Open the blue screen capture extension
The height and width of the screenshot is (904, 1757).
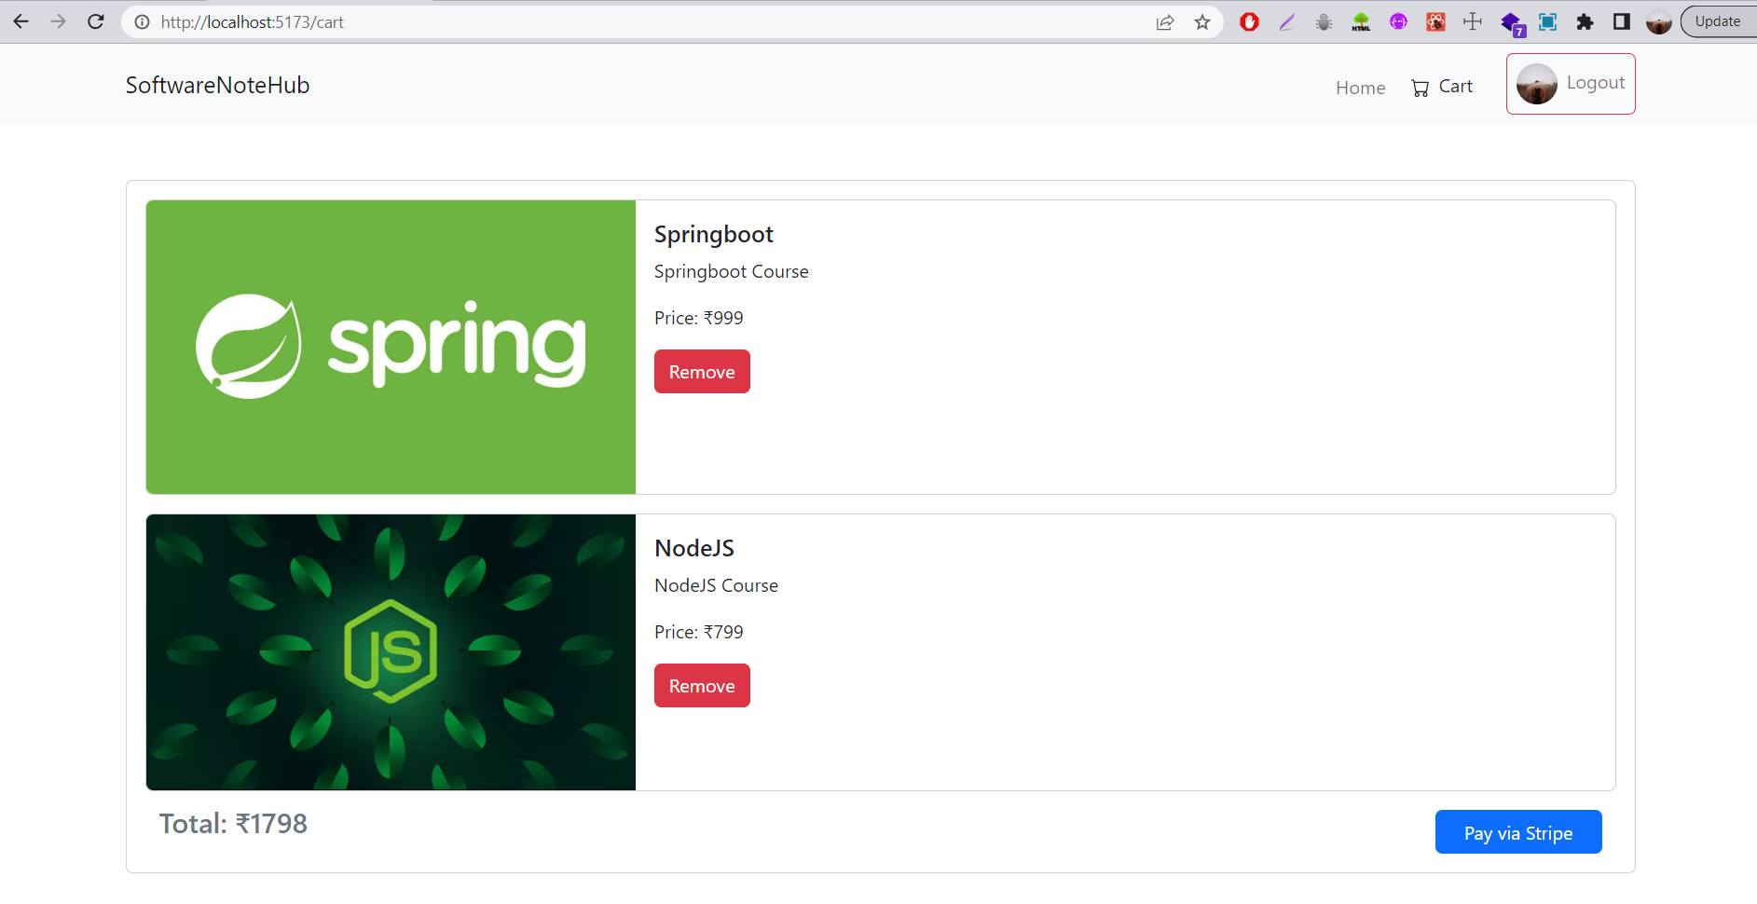pyautogui.click(x=1548, y=21)
